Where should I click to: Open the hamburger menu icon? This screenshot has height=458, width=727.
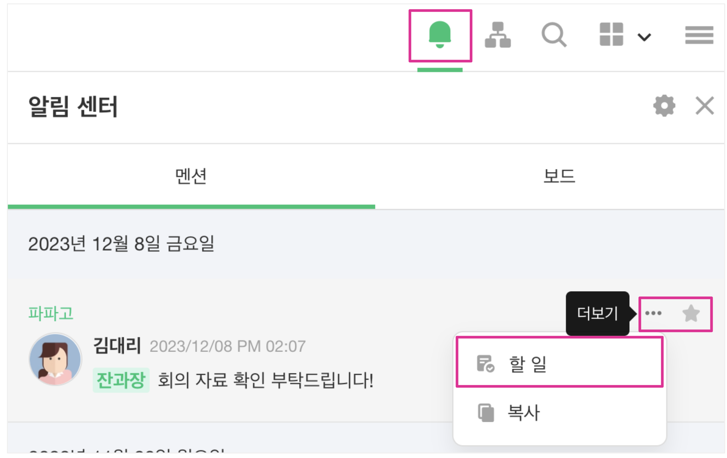pyautogui.click(x=699, y=35)
